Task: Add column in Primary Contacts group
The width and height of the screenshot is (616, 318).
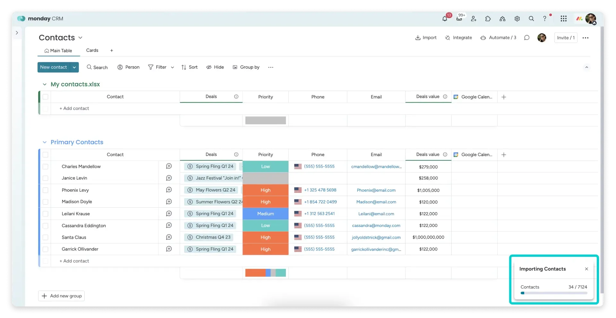Action: (504, 155)
